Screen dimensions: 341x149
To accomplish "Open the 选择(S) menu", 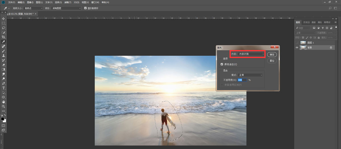I will tap(58, 2).
